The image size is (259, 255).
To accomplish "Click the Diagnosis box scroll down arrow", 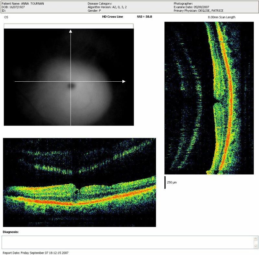I will [256, 246].
